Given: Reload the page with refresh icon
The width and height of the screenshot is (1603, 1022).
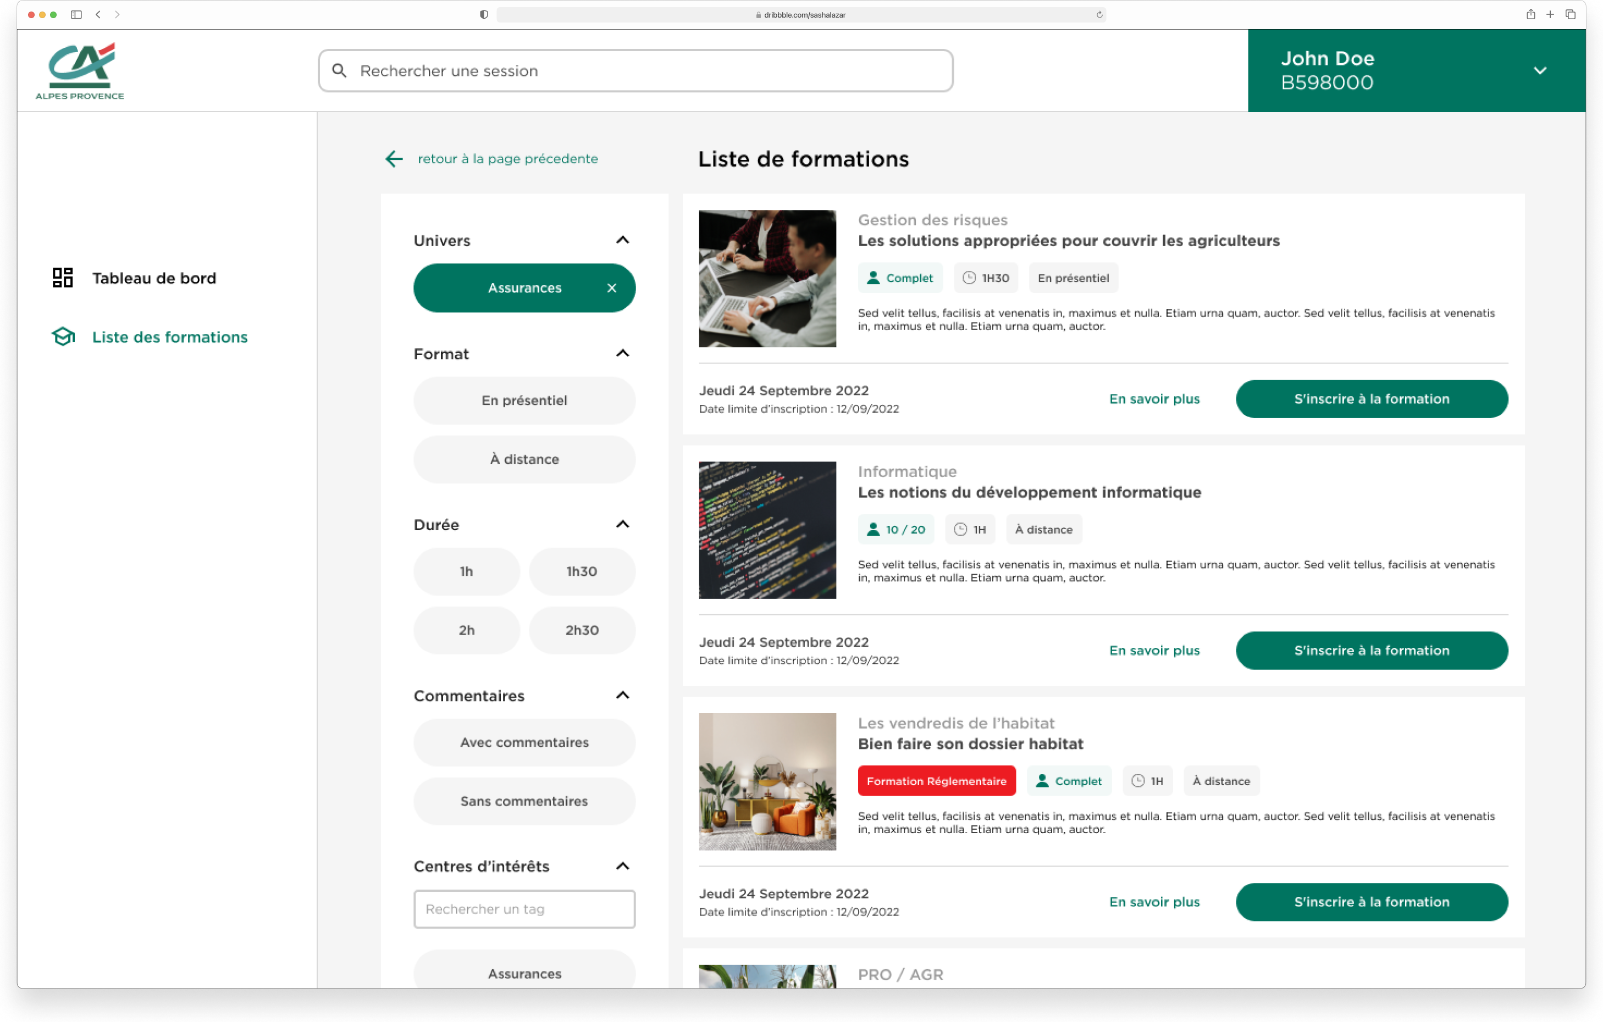Looking at the screenshot, I should pyautogui.click(x=1099, y=14).
